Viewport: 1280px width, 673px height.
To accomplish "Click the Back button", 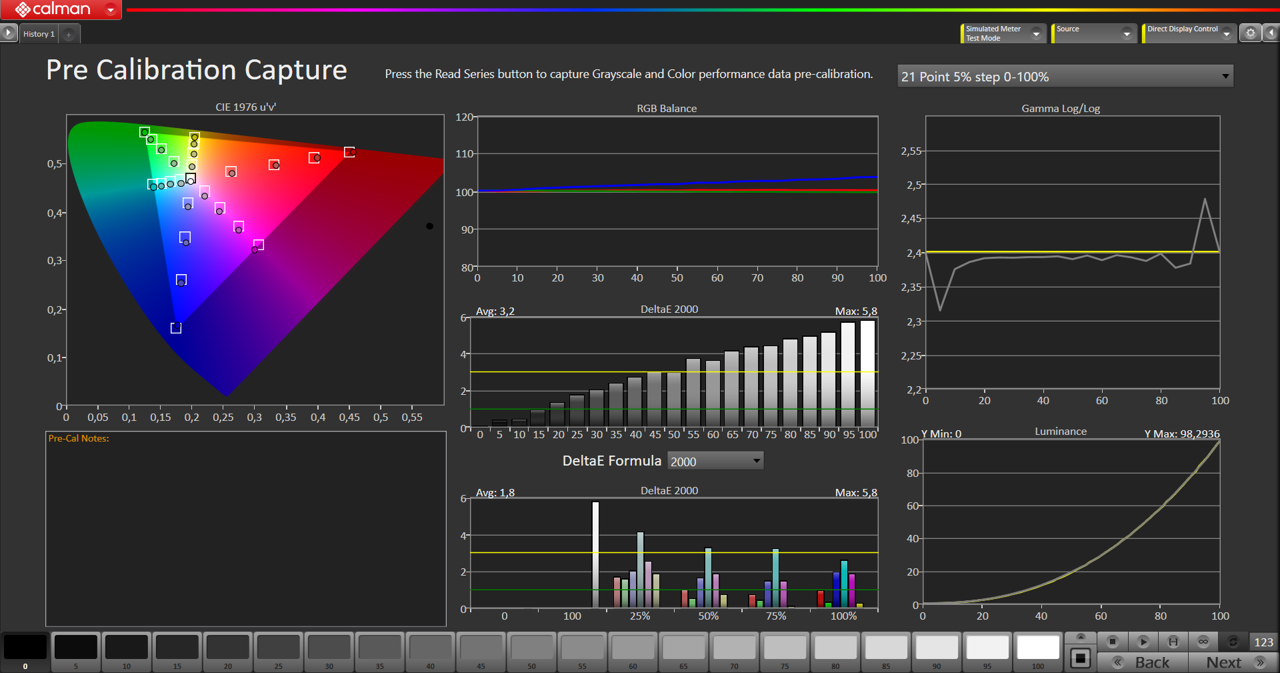I will point(1143,662).
